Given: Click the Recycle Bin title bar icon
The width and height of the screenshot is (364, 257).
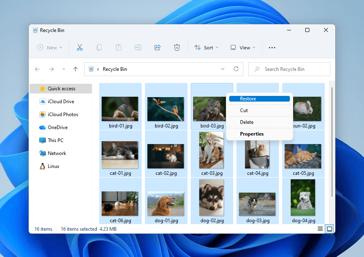Looking at the screenshot, I should point(35,30).
